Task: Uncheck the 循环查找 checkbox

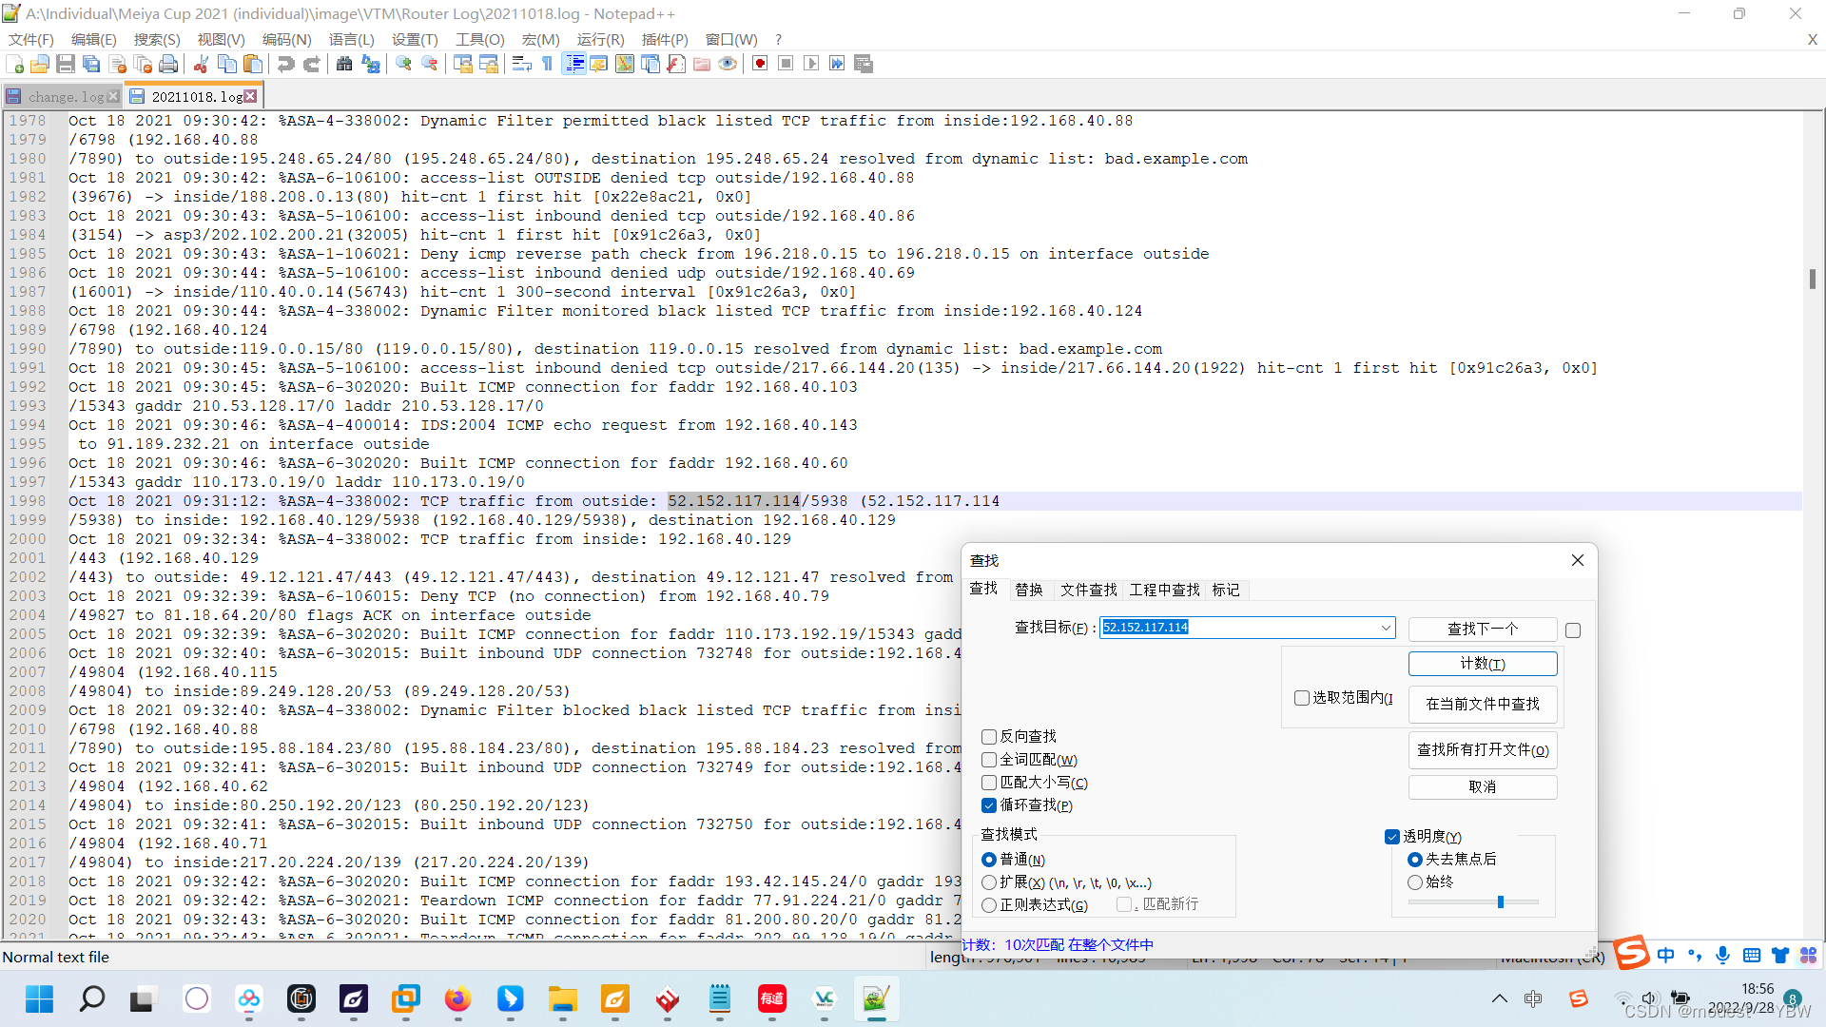Action: point(989,805)
